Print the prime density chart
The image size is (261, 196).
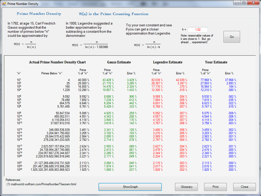click(x=215, y=187)
